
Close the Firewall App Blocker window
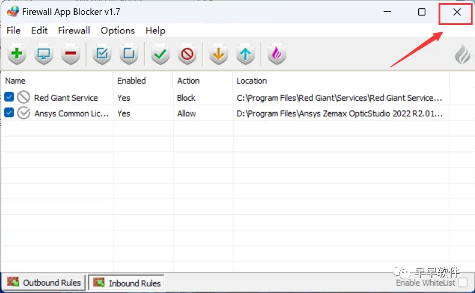(457, 12)
